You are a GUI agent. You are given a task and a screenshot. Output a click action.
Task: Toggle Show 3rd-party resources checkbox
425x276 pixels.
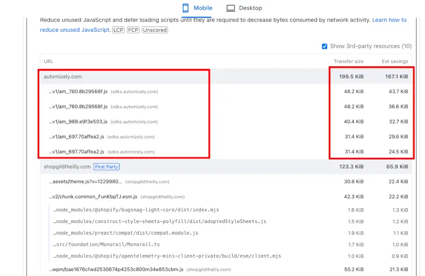pyautogui.click(x=325, y=46)
